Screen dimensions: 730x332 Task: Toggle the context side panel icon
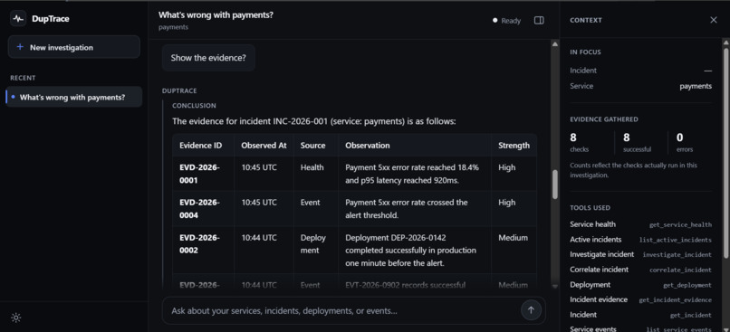(539, 21)
